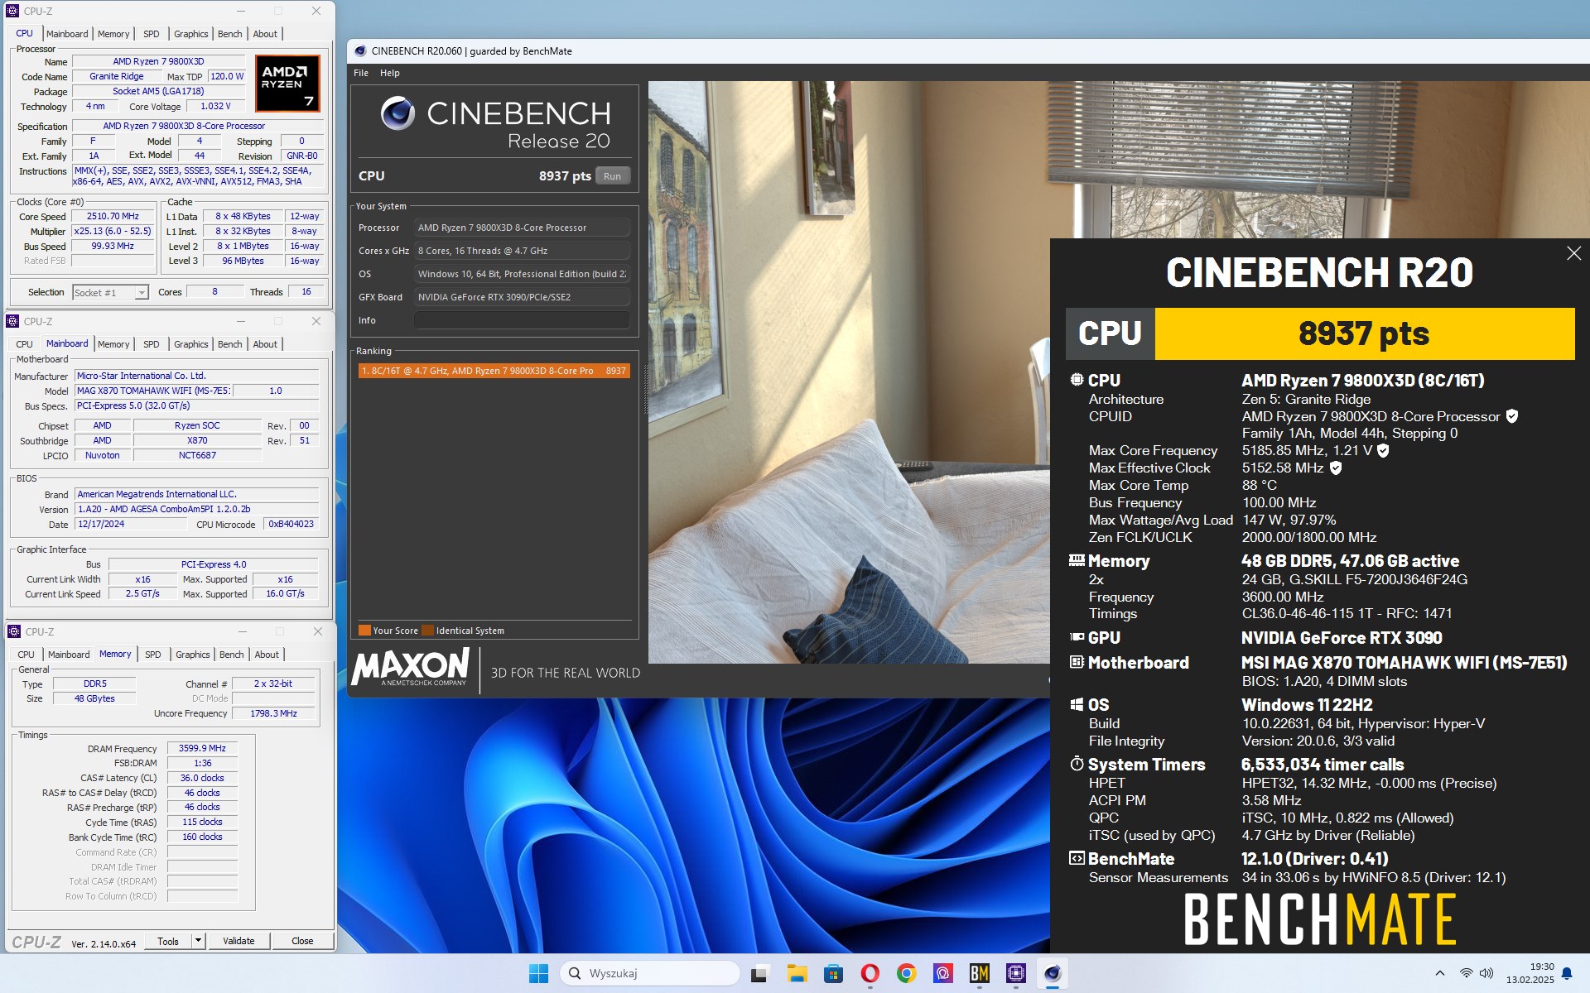Open File Explorer from the taskbar
This screenshot has height=993, width=1590.
[797, 974]
